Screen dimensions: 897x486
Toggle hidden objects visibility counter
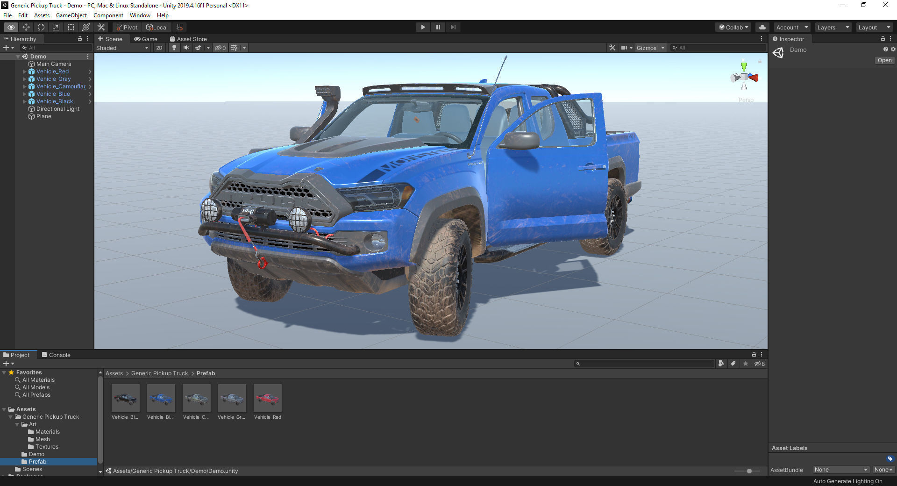click(x=220, y=48)
